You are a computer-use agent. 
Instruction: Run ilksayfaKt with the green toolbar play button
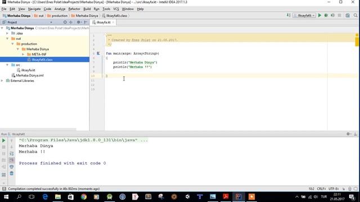[319, 15]
